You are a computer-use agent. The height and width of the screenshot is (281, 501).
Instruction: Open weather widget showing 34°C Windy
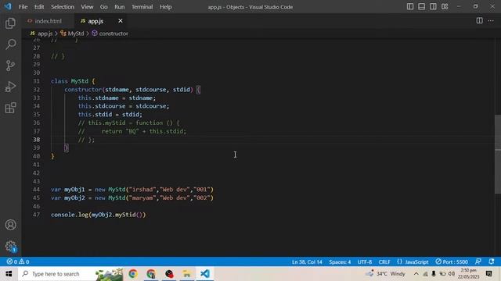tap(386, 274)
